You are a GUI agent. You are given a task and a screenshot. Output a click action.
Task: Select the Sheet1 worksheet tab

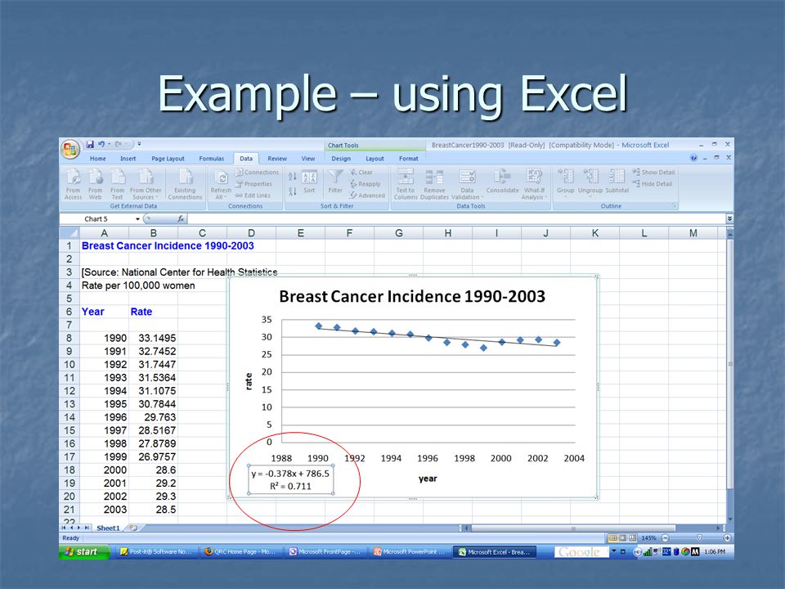(108, 528)
